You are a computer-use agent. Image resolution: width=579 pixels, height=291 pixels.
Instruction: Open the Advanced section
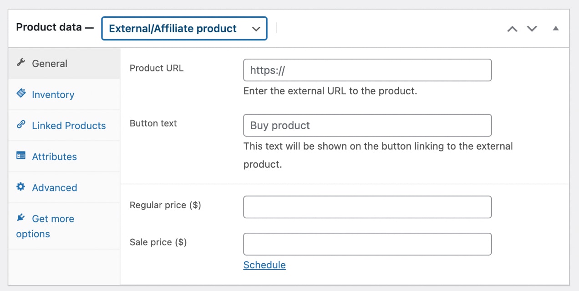point(54,187)
